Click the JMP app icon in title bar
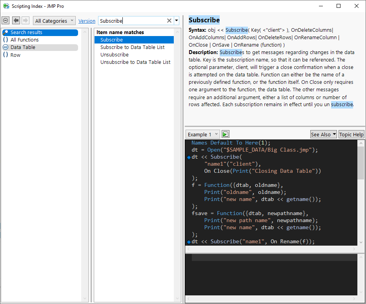Screen dimensions: 366x304 coord(6,6)
